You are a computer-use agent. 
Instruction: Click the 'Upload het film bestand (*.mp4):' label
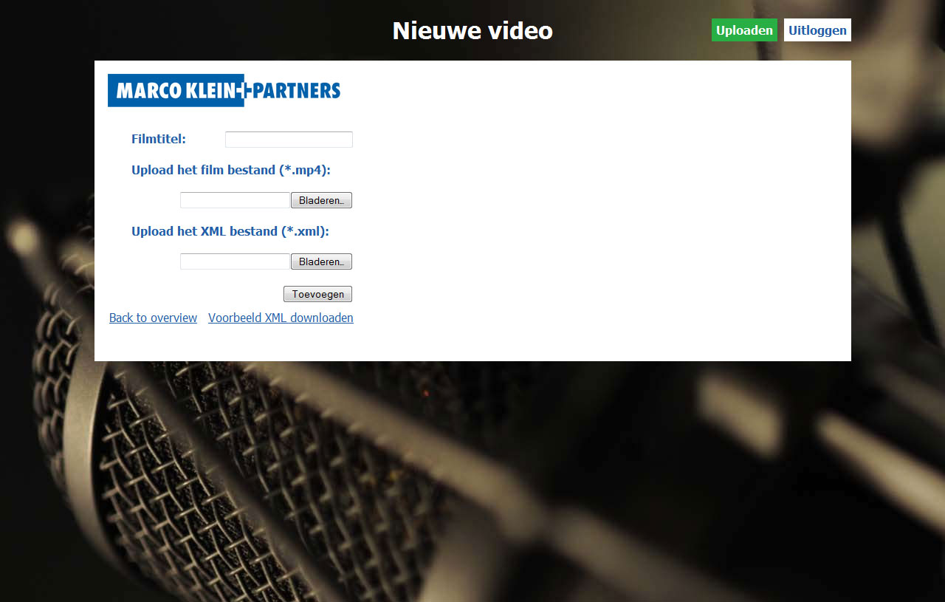[231, 170]
